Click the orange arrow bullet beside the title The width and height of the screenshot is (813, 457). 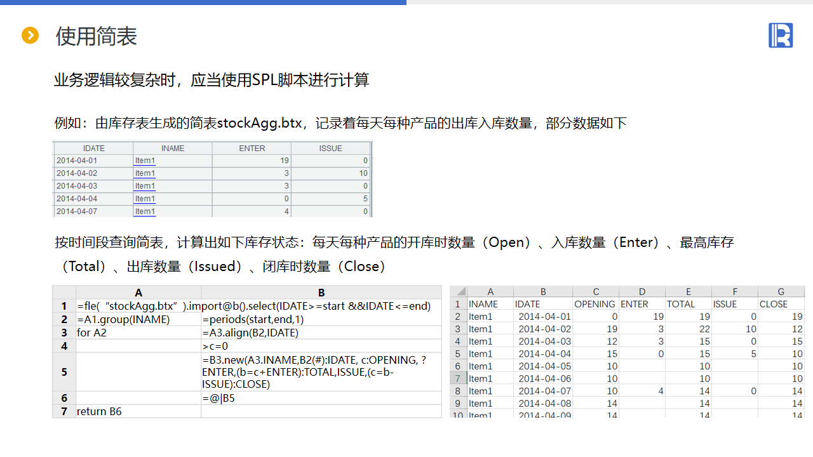coord(30,36)
